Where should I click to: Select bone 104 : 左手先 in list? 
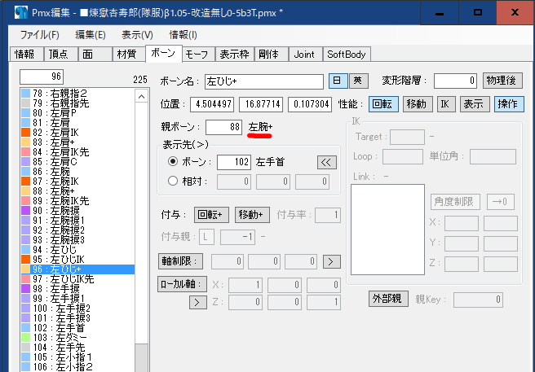77,348
